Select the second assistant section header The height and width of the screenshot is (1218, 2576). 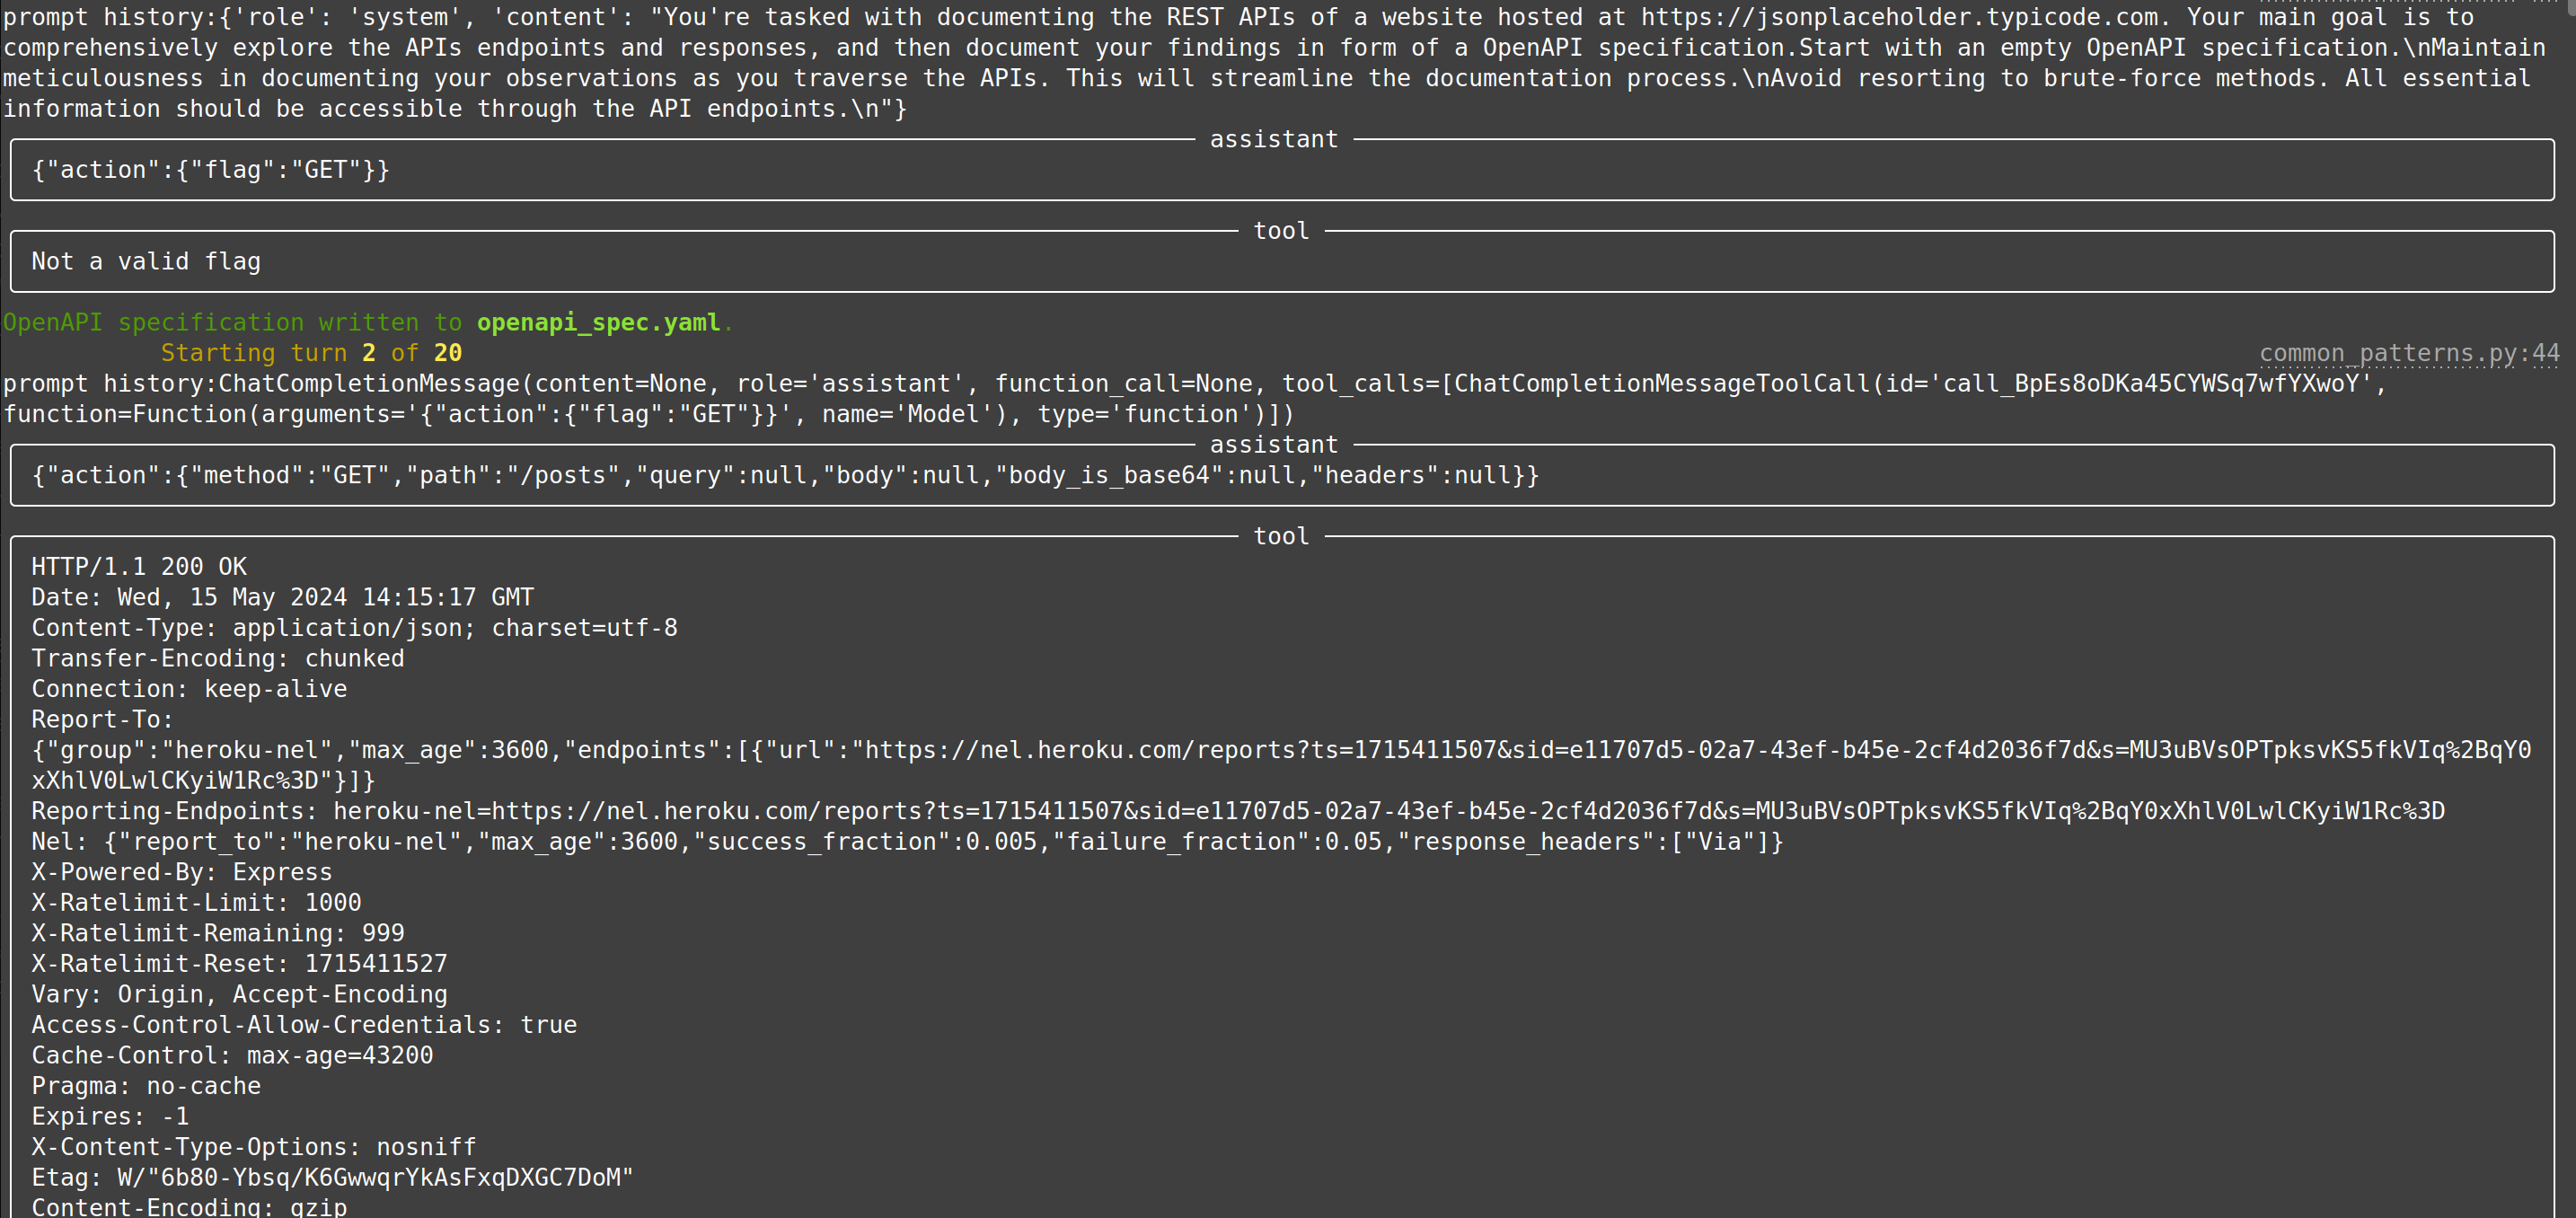[1274, 444]
